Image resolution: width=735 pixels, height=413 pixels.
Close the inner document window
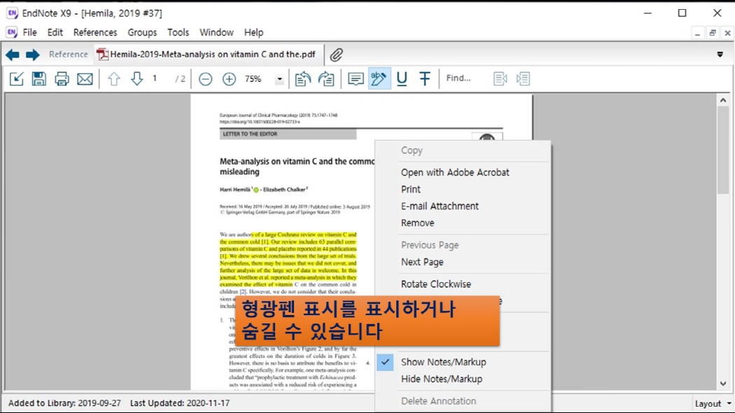click(x=727, y=33)
